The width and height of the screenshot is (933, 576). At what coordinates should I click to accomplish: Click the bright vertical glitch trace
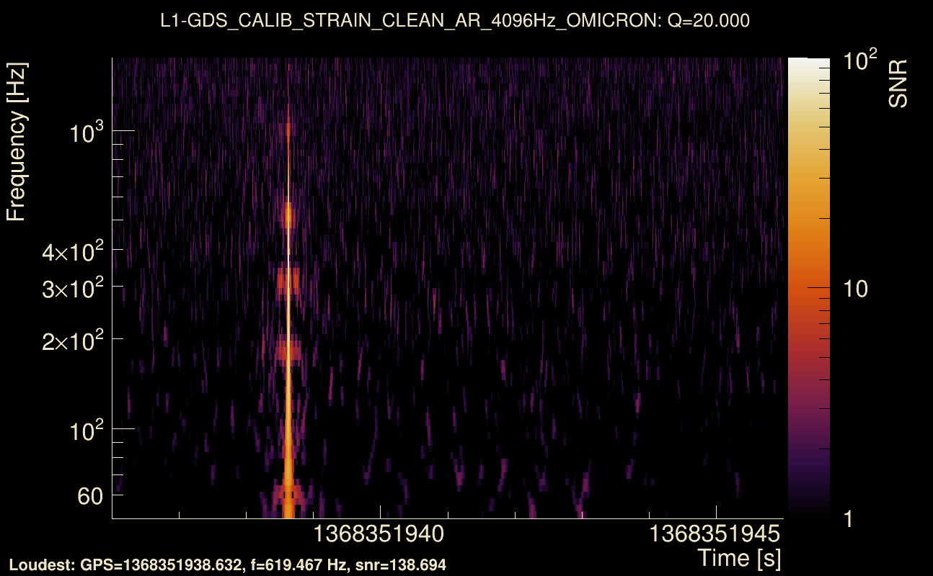(x=289, y=288)
